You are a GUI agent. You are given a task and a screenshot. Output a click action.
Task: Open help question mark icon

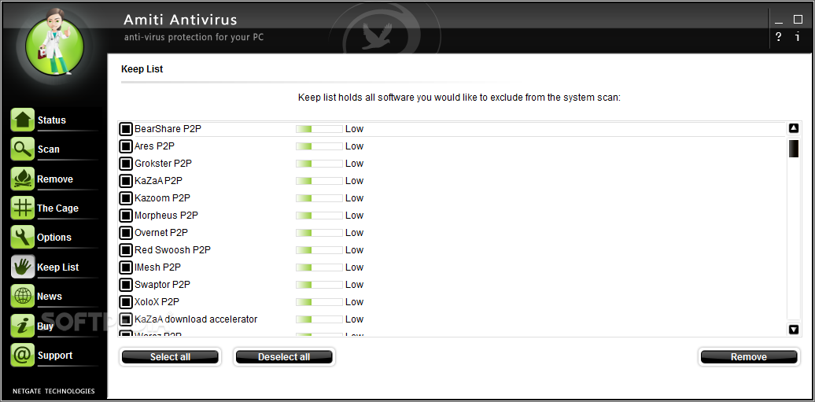[778, 37]
